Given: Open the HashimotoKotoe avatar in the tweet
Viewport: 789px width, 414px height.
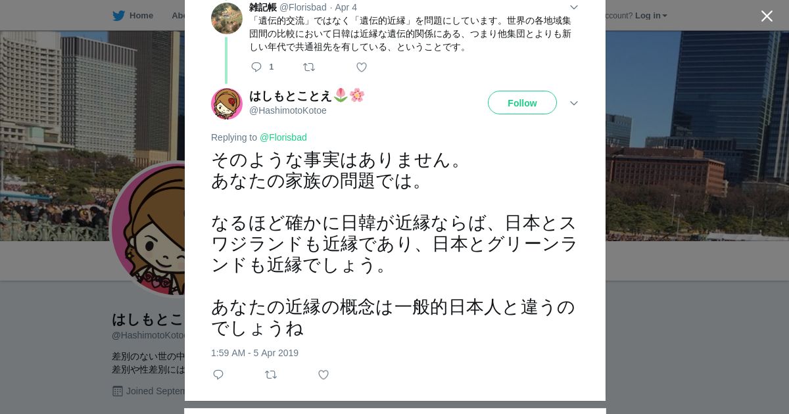Looking at the screenshot, I should 227,104.
